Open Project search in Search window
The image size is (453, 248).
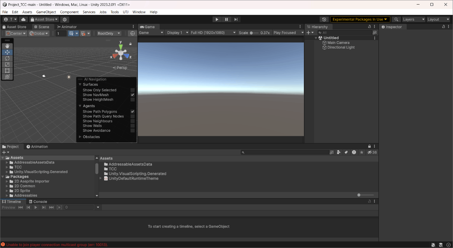click(332, 152)
